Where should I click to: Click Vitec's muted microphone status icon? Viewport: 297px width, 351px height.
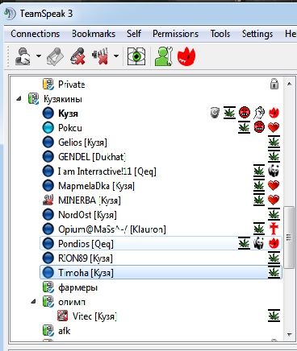coord(63,316)
